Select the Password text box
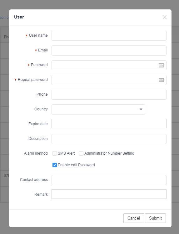The width and height of the screenshot is (179, 234). [x=105, y=65]
